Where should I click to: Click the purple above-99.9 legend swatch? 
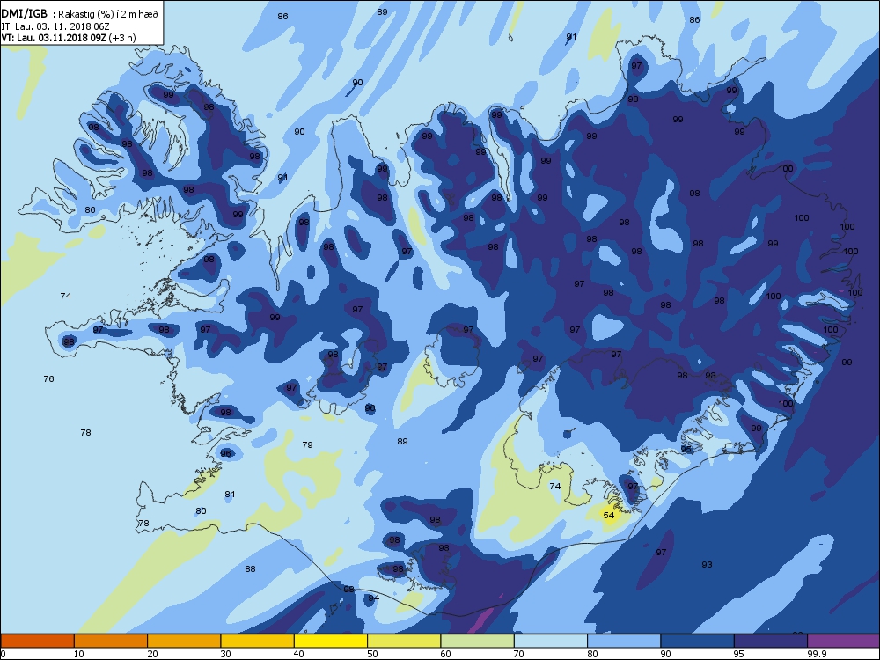coord(844,641)
